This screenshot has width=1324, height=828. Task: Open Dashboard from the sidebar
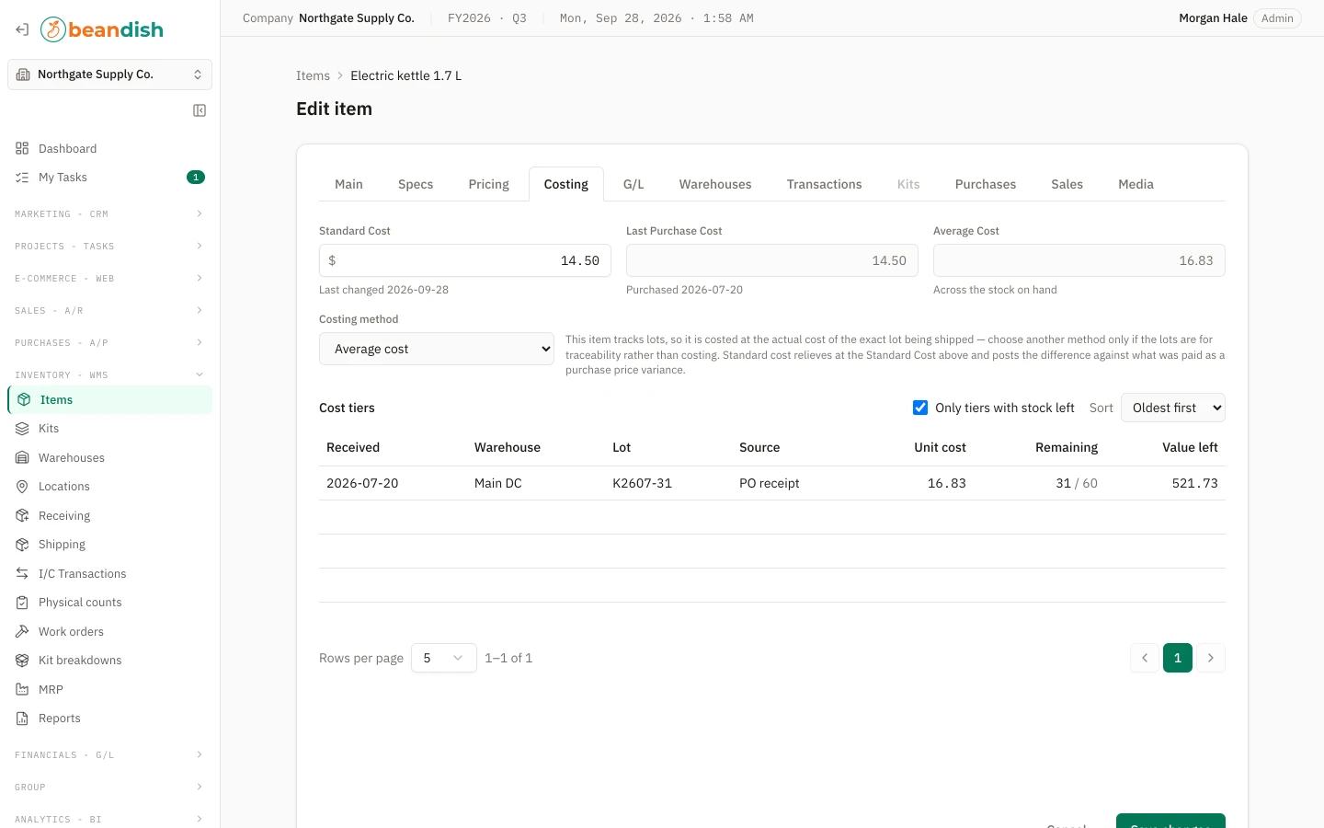(109, 148)
